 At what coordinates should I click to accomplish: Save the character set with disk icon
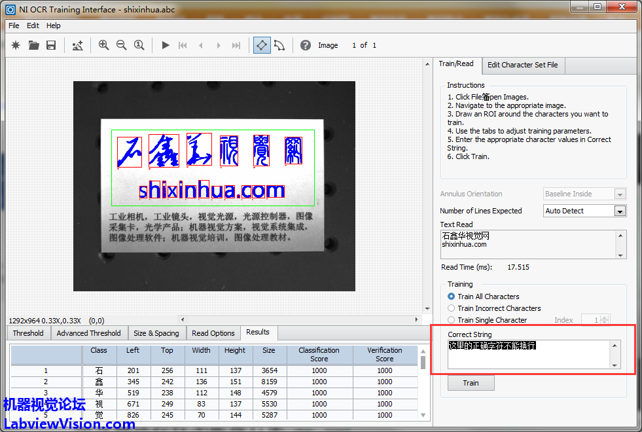coord(51,45)
